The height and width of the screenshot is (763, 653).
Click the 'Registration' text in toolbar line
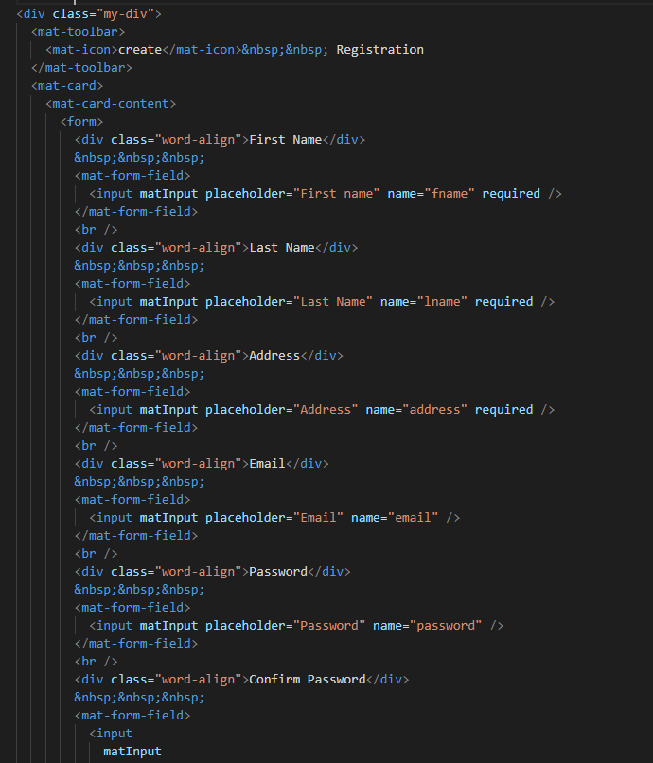[380, 49]
